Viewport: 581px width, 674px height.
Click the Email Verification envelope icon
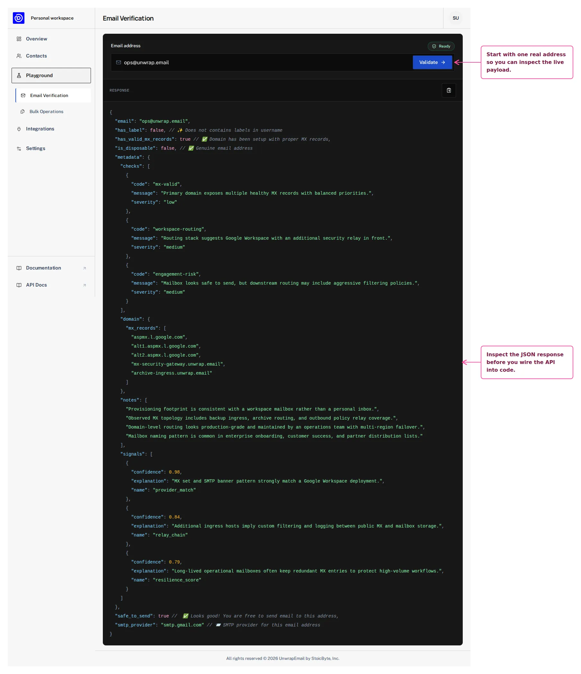(x=23, y=96)
